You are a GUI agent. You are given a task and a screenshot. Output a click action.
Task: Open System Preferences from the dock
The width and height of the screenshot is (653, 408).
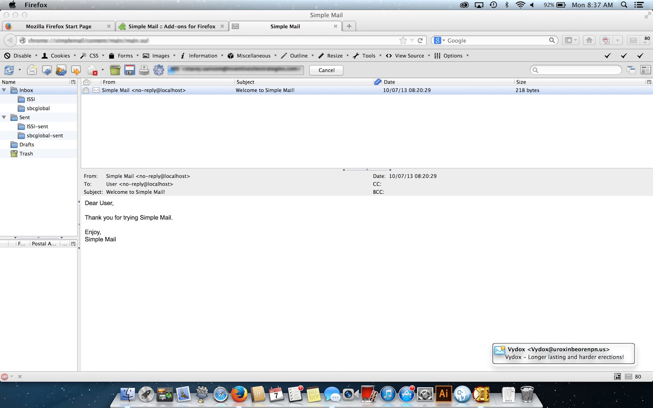[x=425, y=394]
